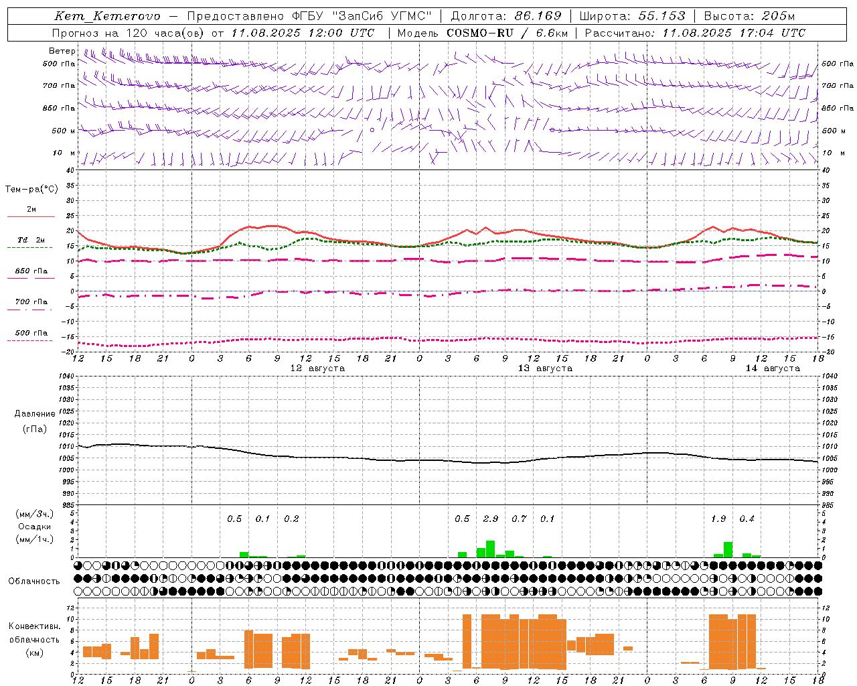The width and height of the screenshot is (857, 686).
Task: Click the altitude text Высота: 205м
Action: click(750, 16)
